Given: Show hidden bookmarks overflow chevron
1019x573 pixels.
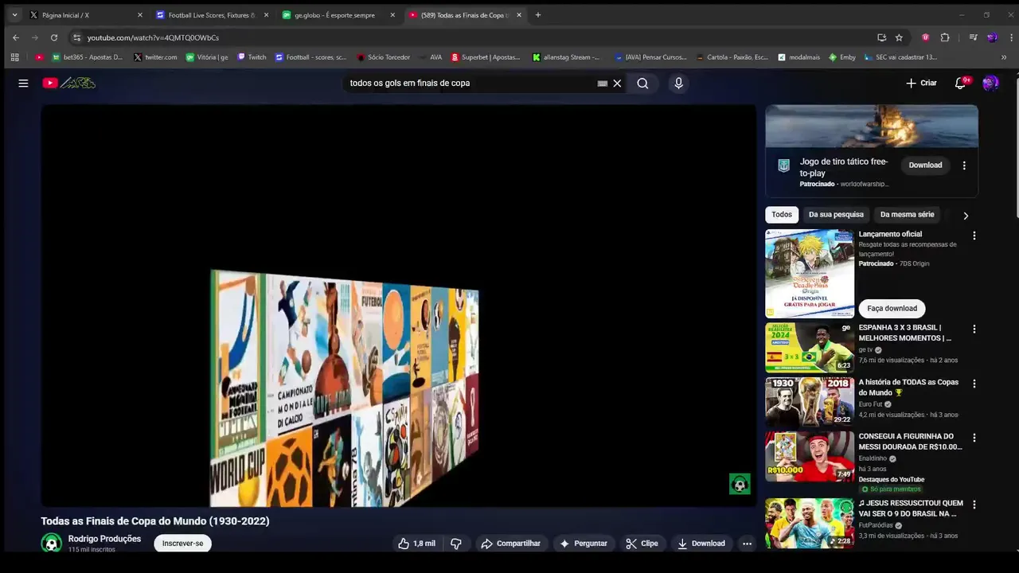Looking at the screenshot, I should [x=1004, y=57].
